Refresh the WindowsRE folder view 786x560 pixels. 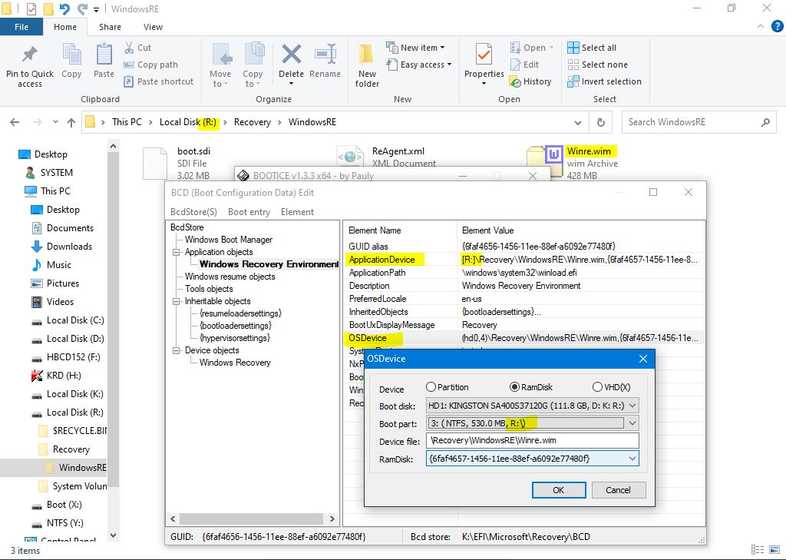pos(600,122)
